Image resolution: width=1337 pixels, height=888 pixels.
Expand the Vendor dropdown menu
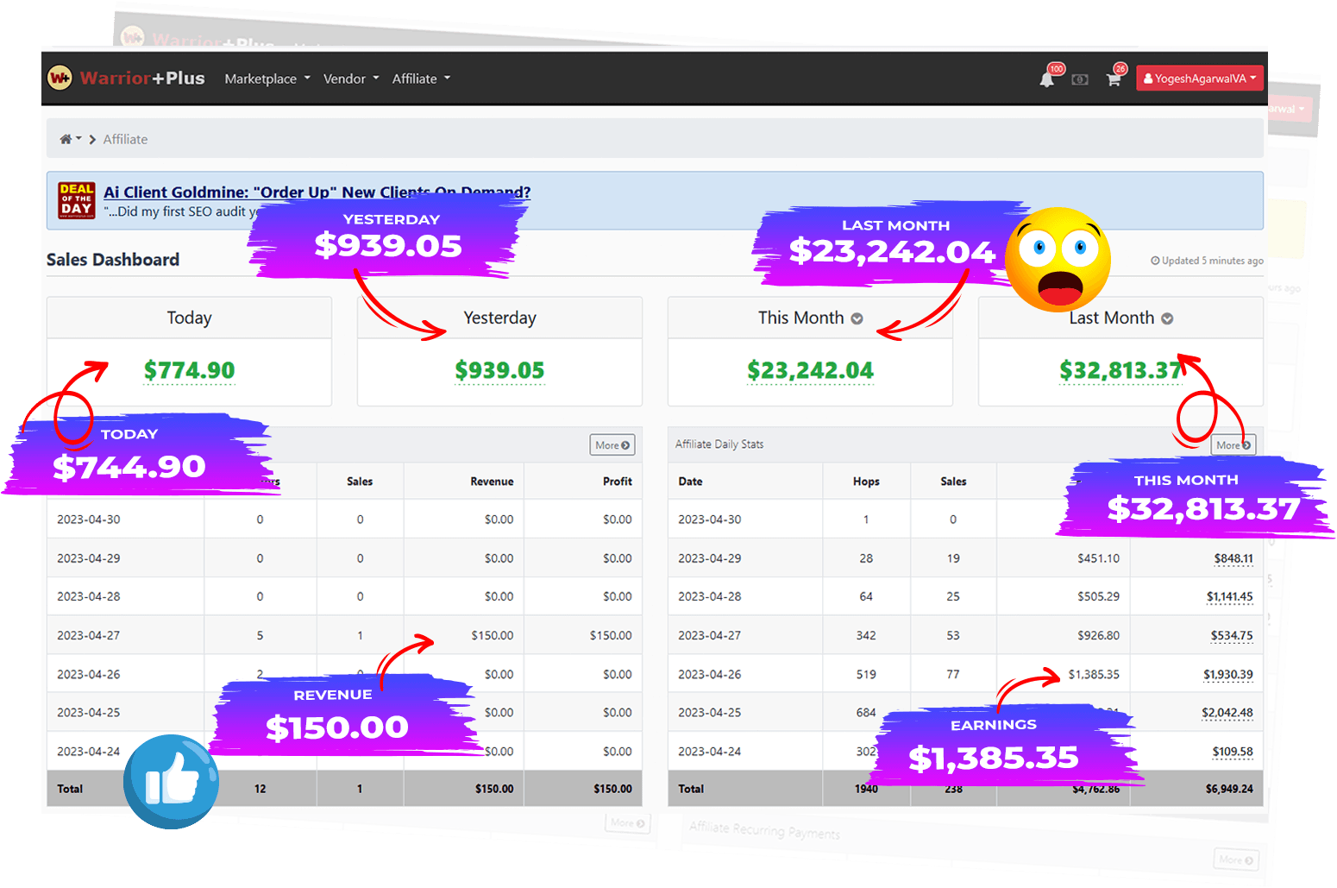click(350, 79)
